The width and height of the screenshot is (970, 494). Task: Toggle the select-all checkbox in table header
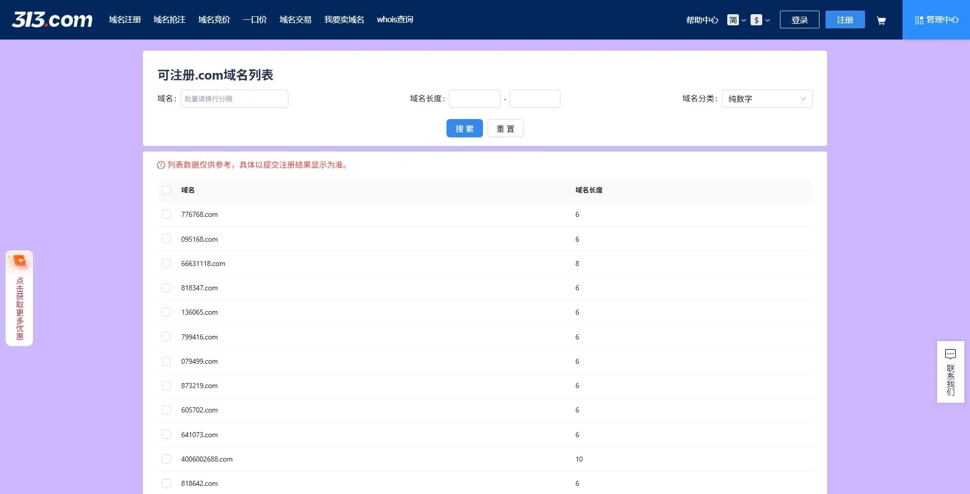point(166,190)
